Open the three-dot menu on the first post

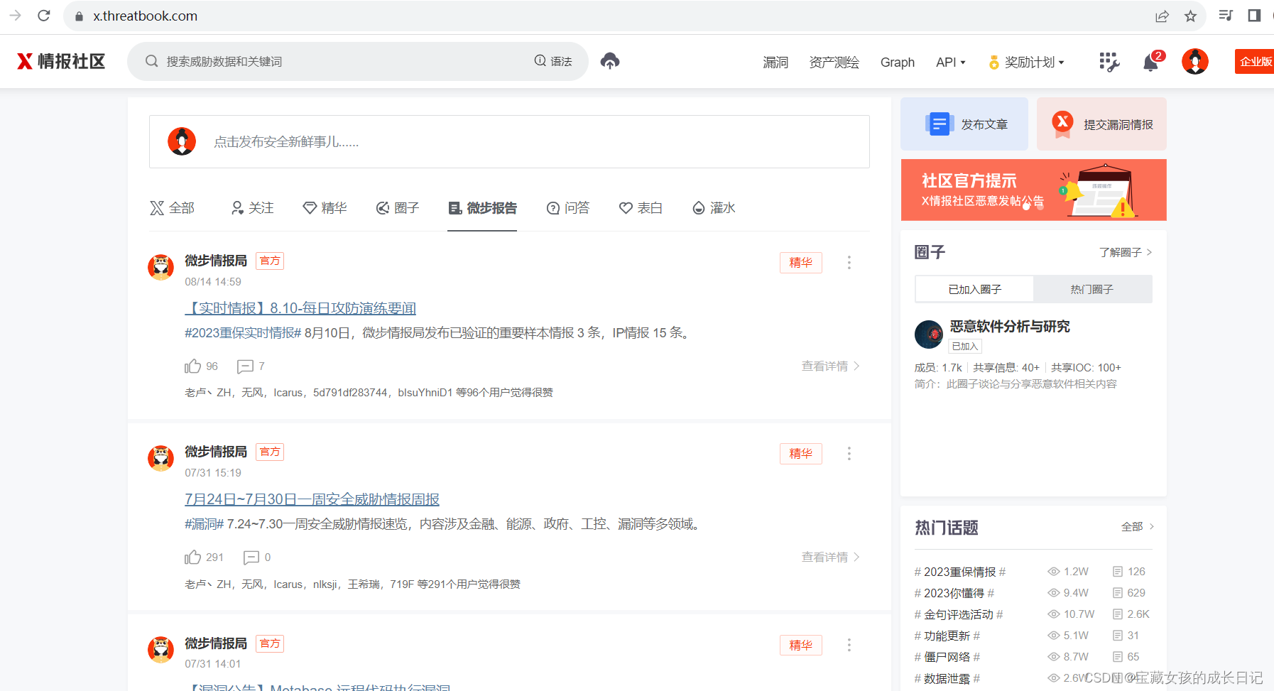(x=849, y=262)
